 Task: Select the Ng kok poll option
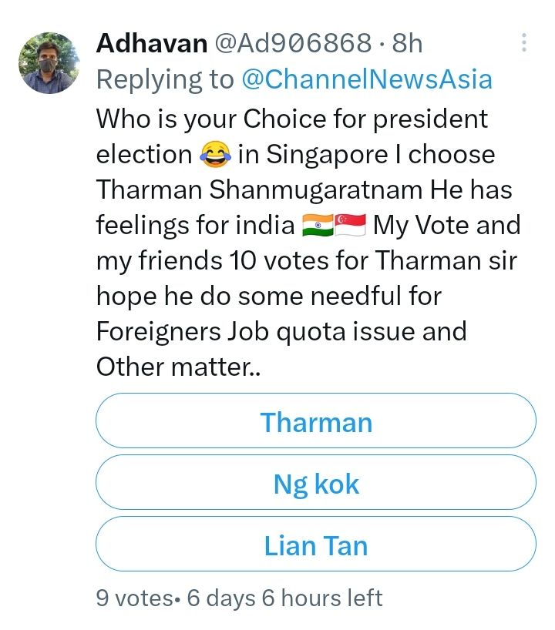tap(315, 484)
